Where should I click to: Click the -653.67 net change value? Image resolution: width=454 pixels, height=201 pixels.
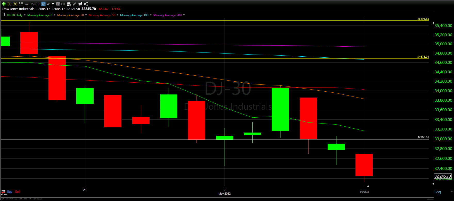click(x=103, y=9)
